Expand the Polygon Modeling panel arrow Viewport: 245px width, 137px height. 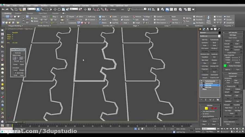[22, 26]
